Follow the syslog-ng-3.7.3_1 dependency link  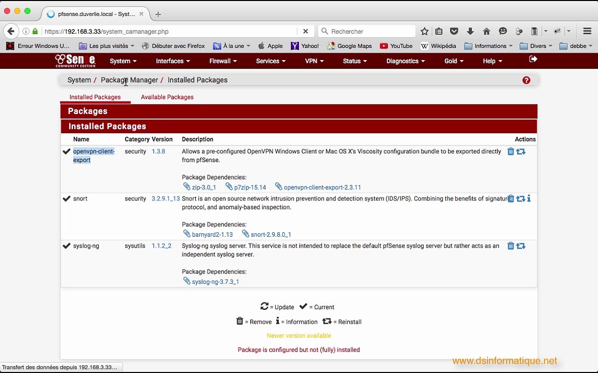[x=215, y=282]
